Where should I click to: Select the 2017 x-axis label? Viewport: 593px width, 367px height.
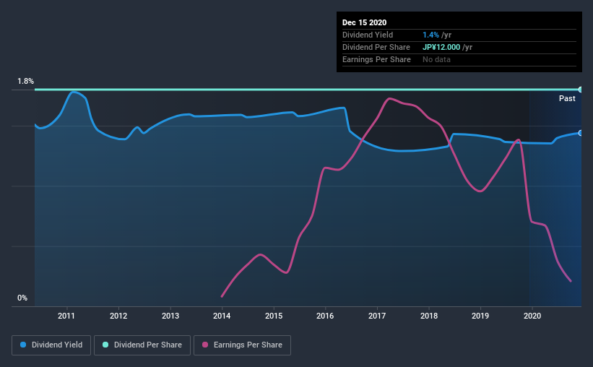point(377,316)
